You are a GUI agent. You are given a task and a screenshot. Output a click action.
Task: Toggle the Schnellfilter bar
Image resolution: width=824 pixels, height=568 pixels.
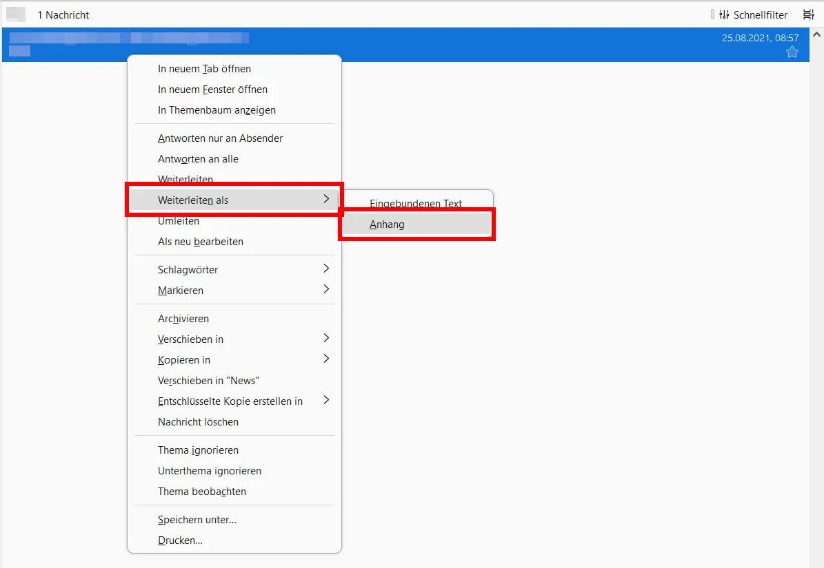[752, 14]
